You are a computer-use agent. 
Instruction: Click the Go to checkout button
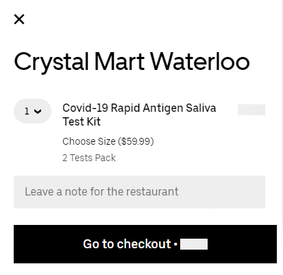(145, 244)
